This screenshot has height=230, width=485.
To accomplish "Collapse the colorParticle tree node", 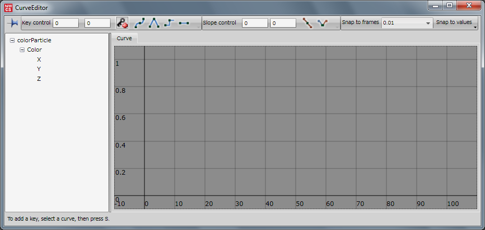I will pos(12,40).
